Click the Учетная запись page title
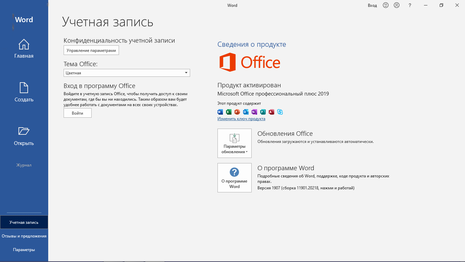The height and width of the screenshot is (262, 465). pyautogui.click(x=108, y=22)
